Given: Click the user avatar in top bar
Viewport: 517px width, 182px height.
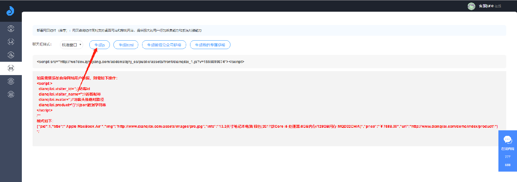Looking at the screenshot, I should (471, 6).
